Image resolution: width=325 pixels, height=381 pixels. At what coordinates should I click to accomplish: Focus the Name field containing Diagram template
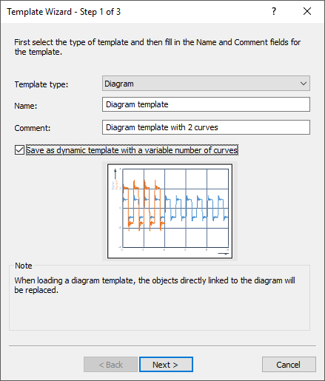(x=206, y=104)
